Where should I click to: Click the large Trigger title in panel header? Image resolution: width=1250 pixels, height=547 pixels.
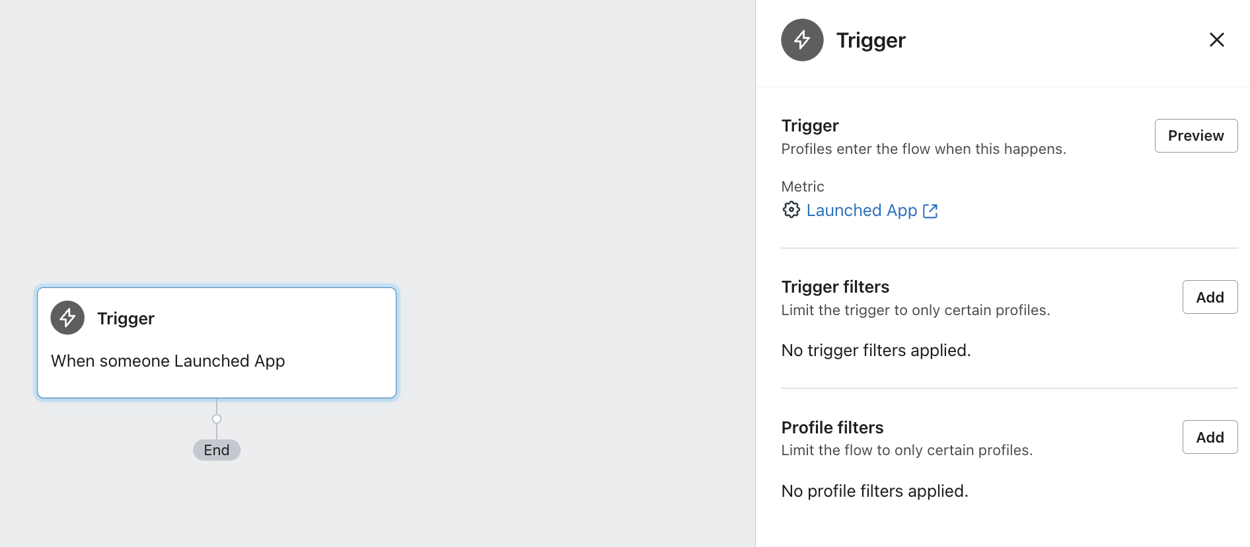[x=870, y=40]
